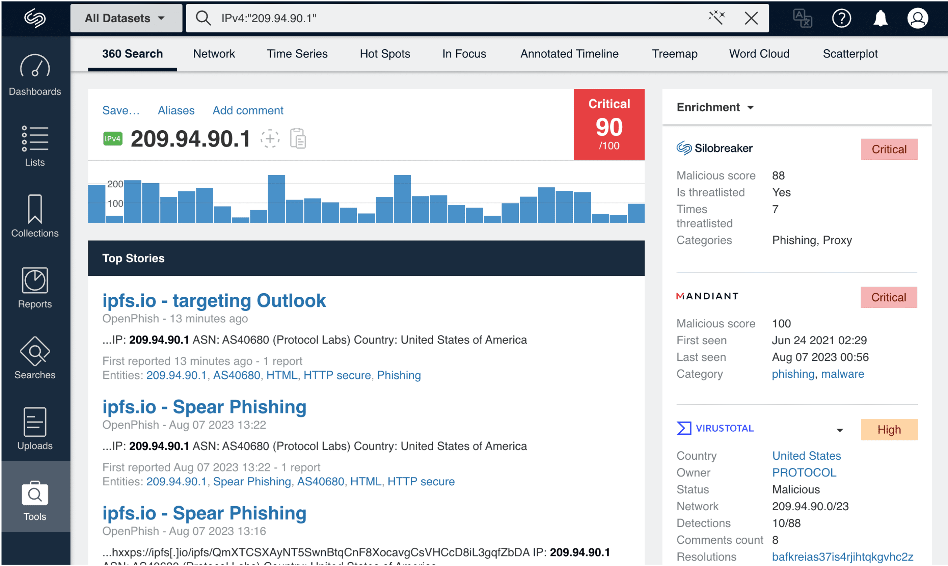
Task: Click the Save… link
Action: click(x=121, y=110)
